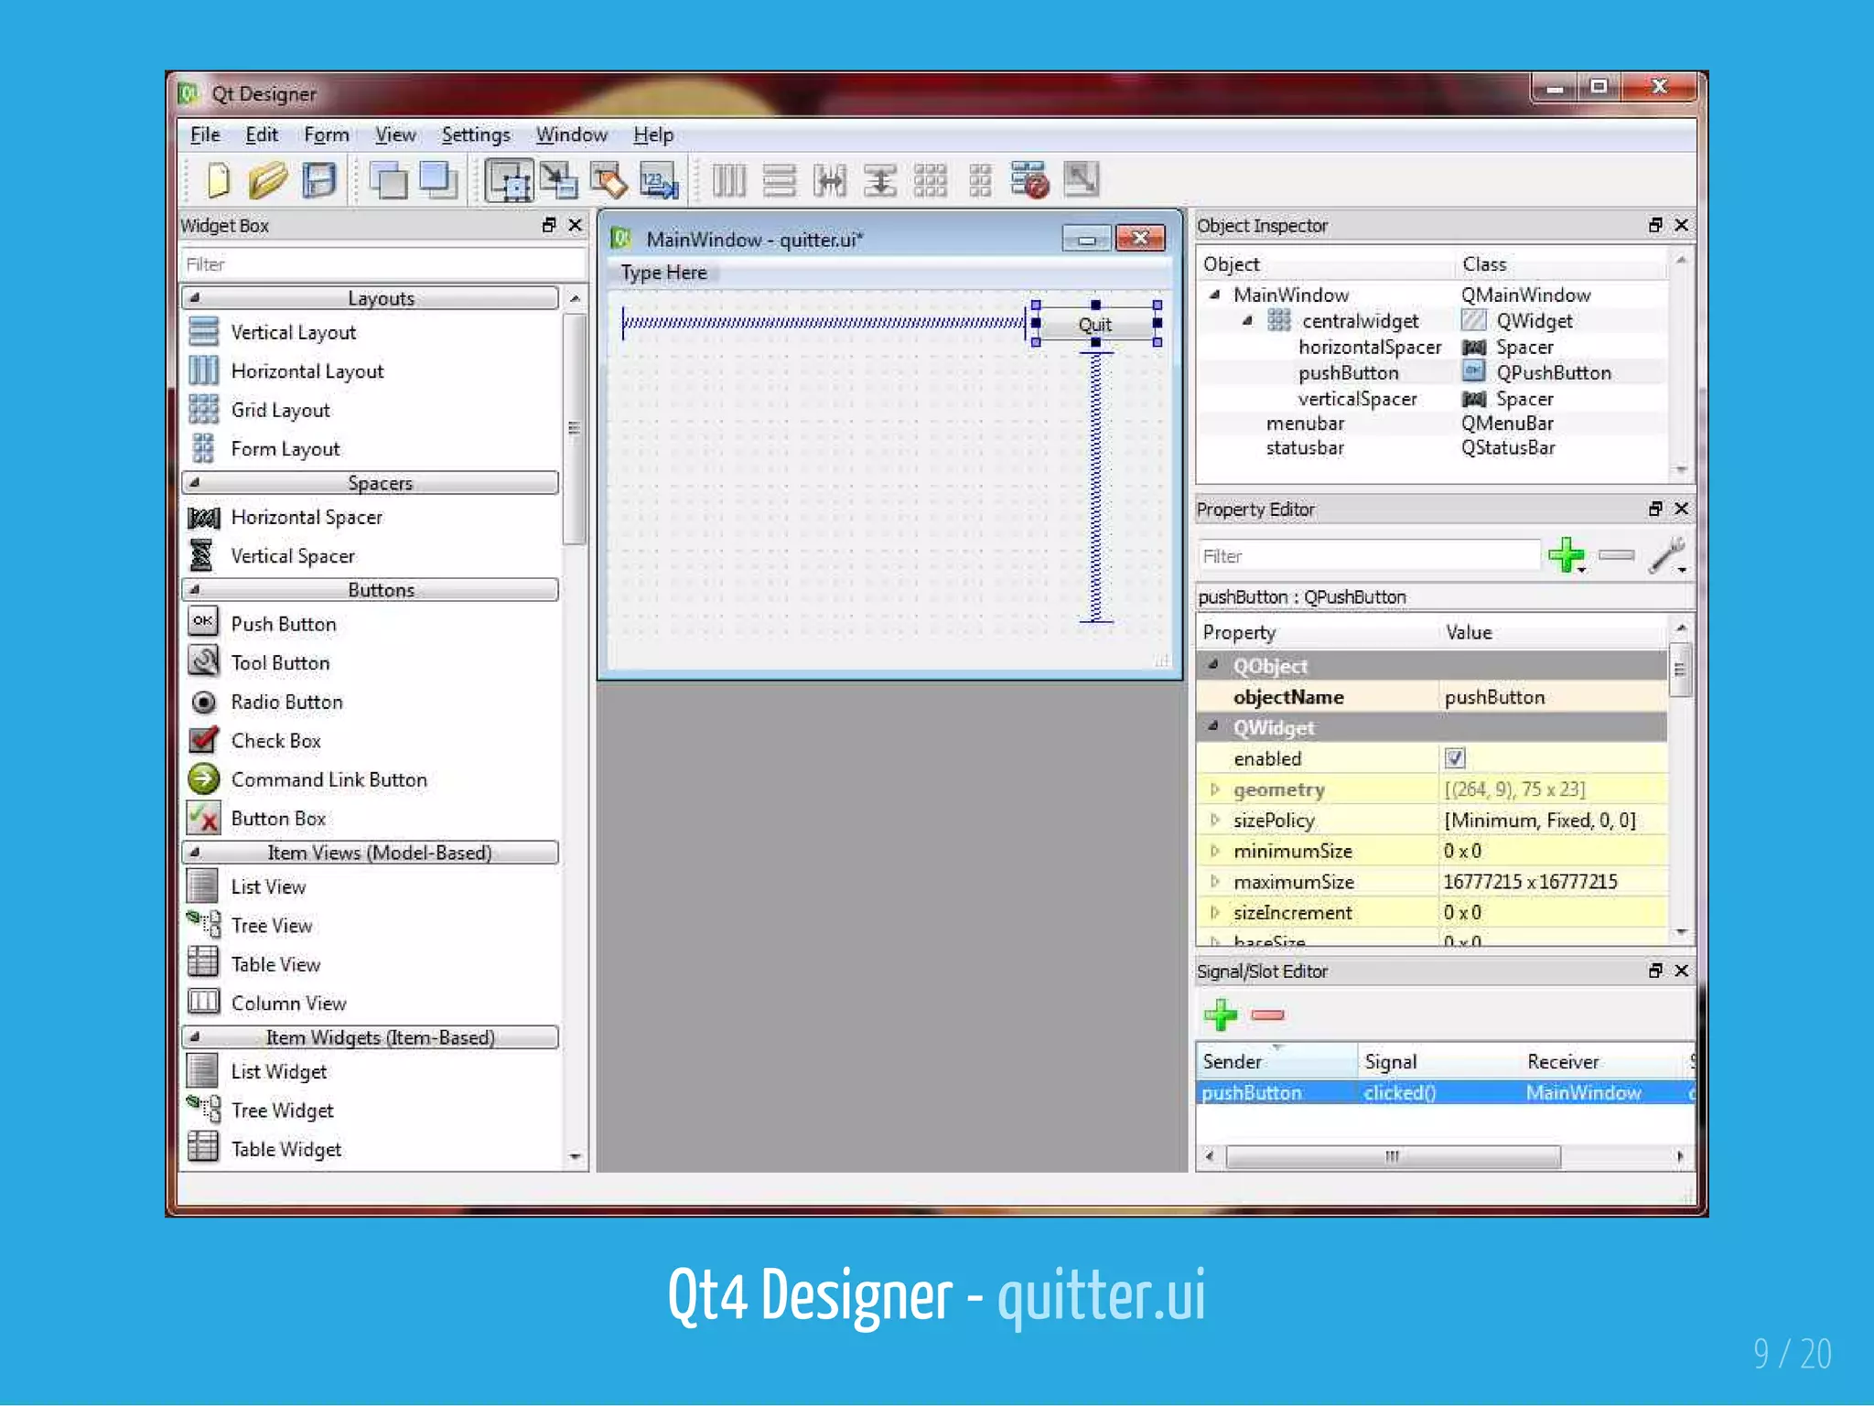The height and width of the screenshot is (1406, 1874).
Task: Select Command Link Button widget
Action: click(328, 779)
